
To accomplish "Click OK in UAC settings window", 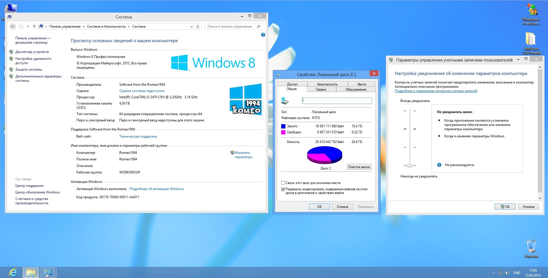I will (505, 207).
